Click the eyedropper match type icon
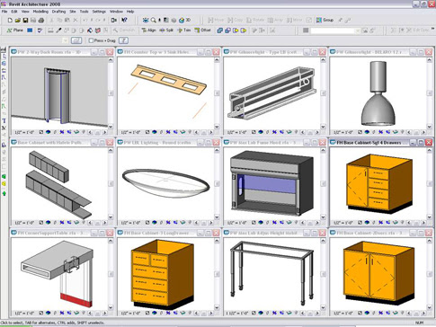The height and width of the screenshot is (327, 436). [x=58, y=31]
